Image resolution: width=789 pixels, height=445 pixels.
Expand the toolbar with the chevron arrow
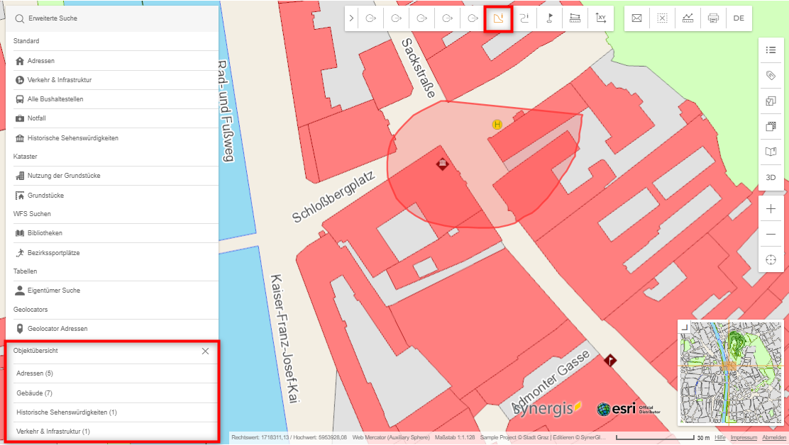point(351,18)
